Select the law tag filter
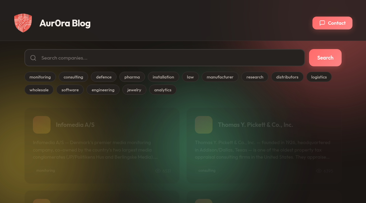Image resolution: width=366 pixels, height=203 pixels. (x=190, y=77)
